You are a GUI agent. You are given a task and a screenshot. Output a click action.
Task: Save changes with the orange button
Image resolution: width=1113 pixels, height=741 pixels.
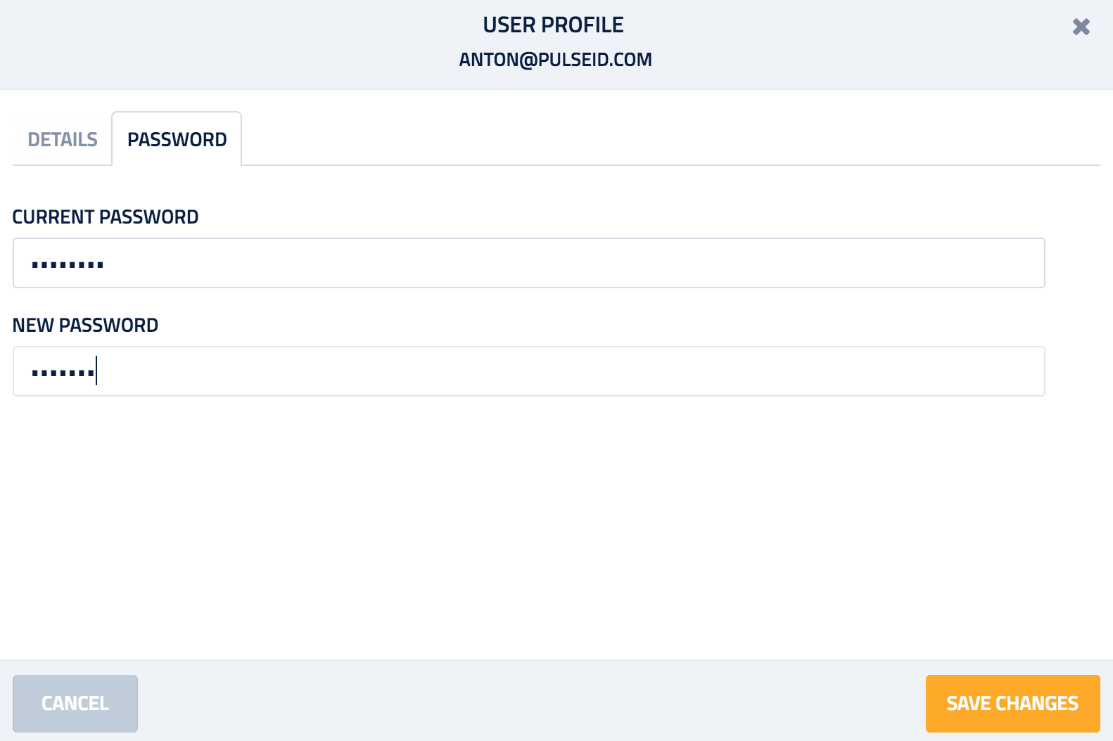(x=1012, y=704)
